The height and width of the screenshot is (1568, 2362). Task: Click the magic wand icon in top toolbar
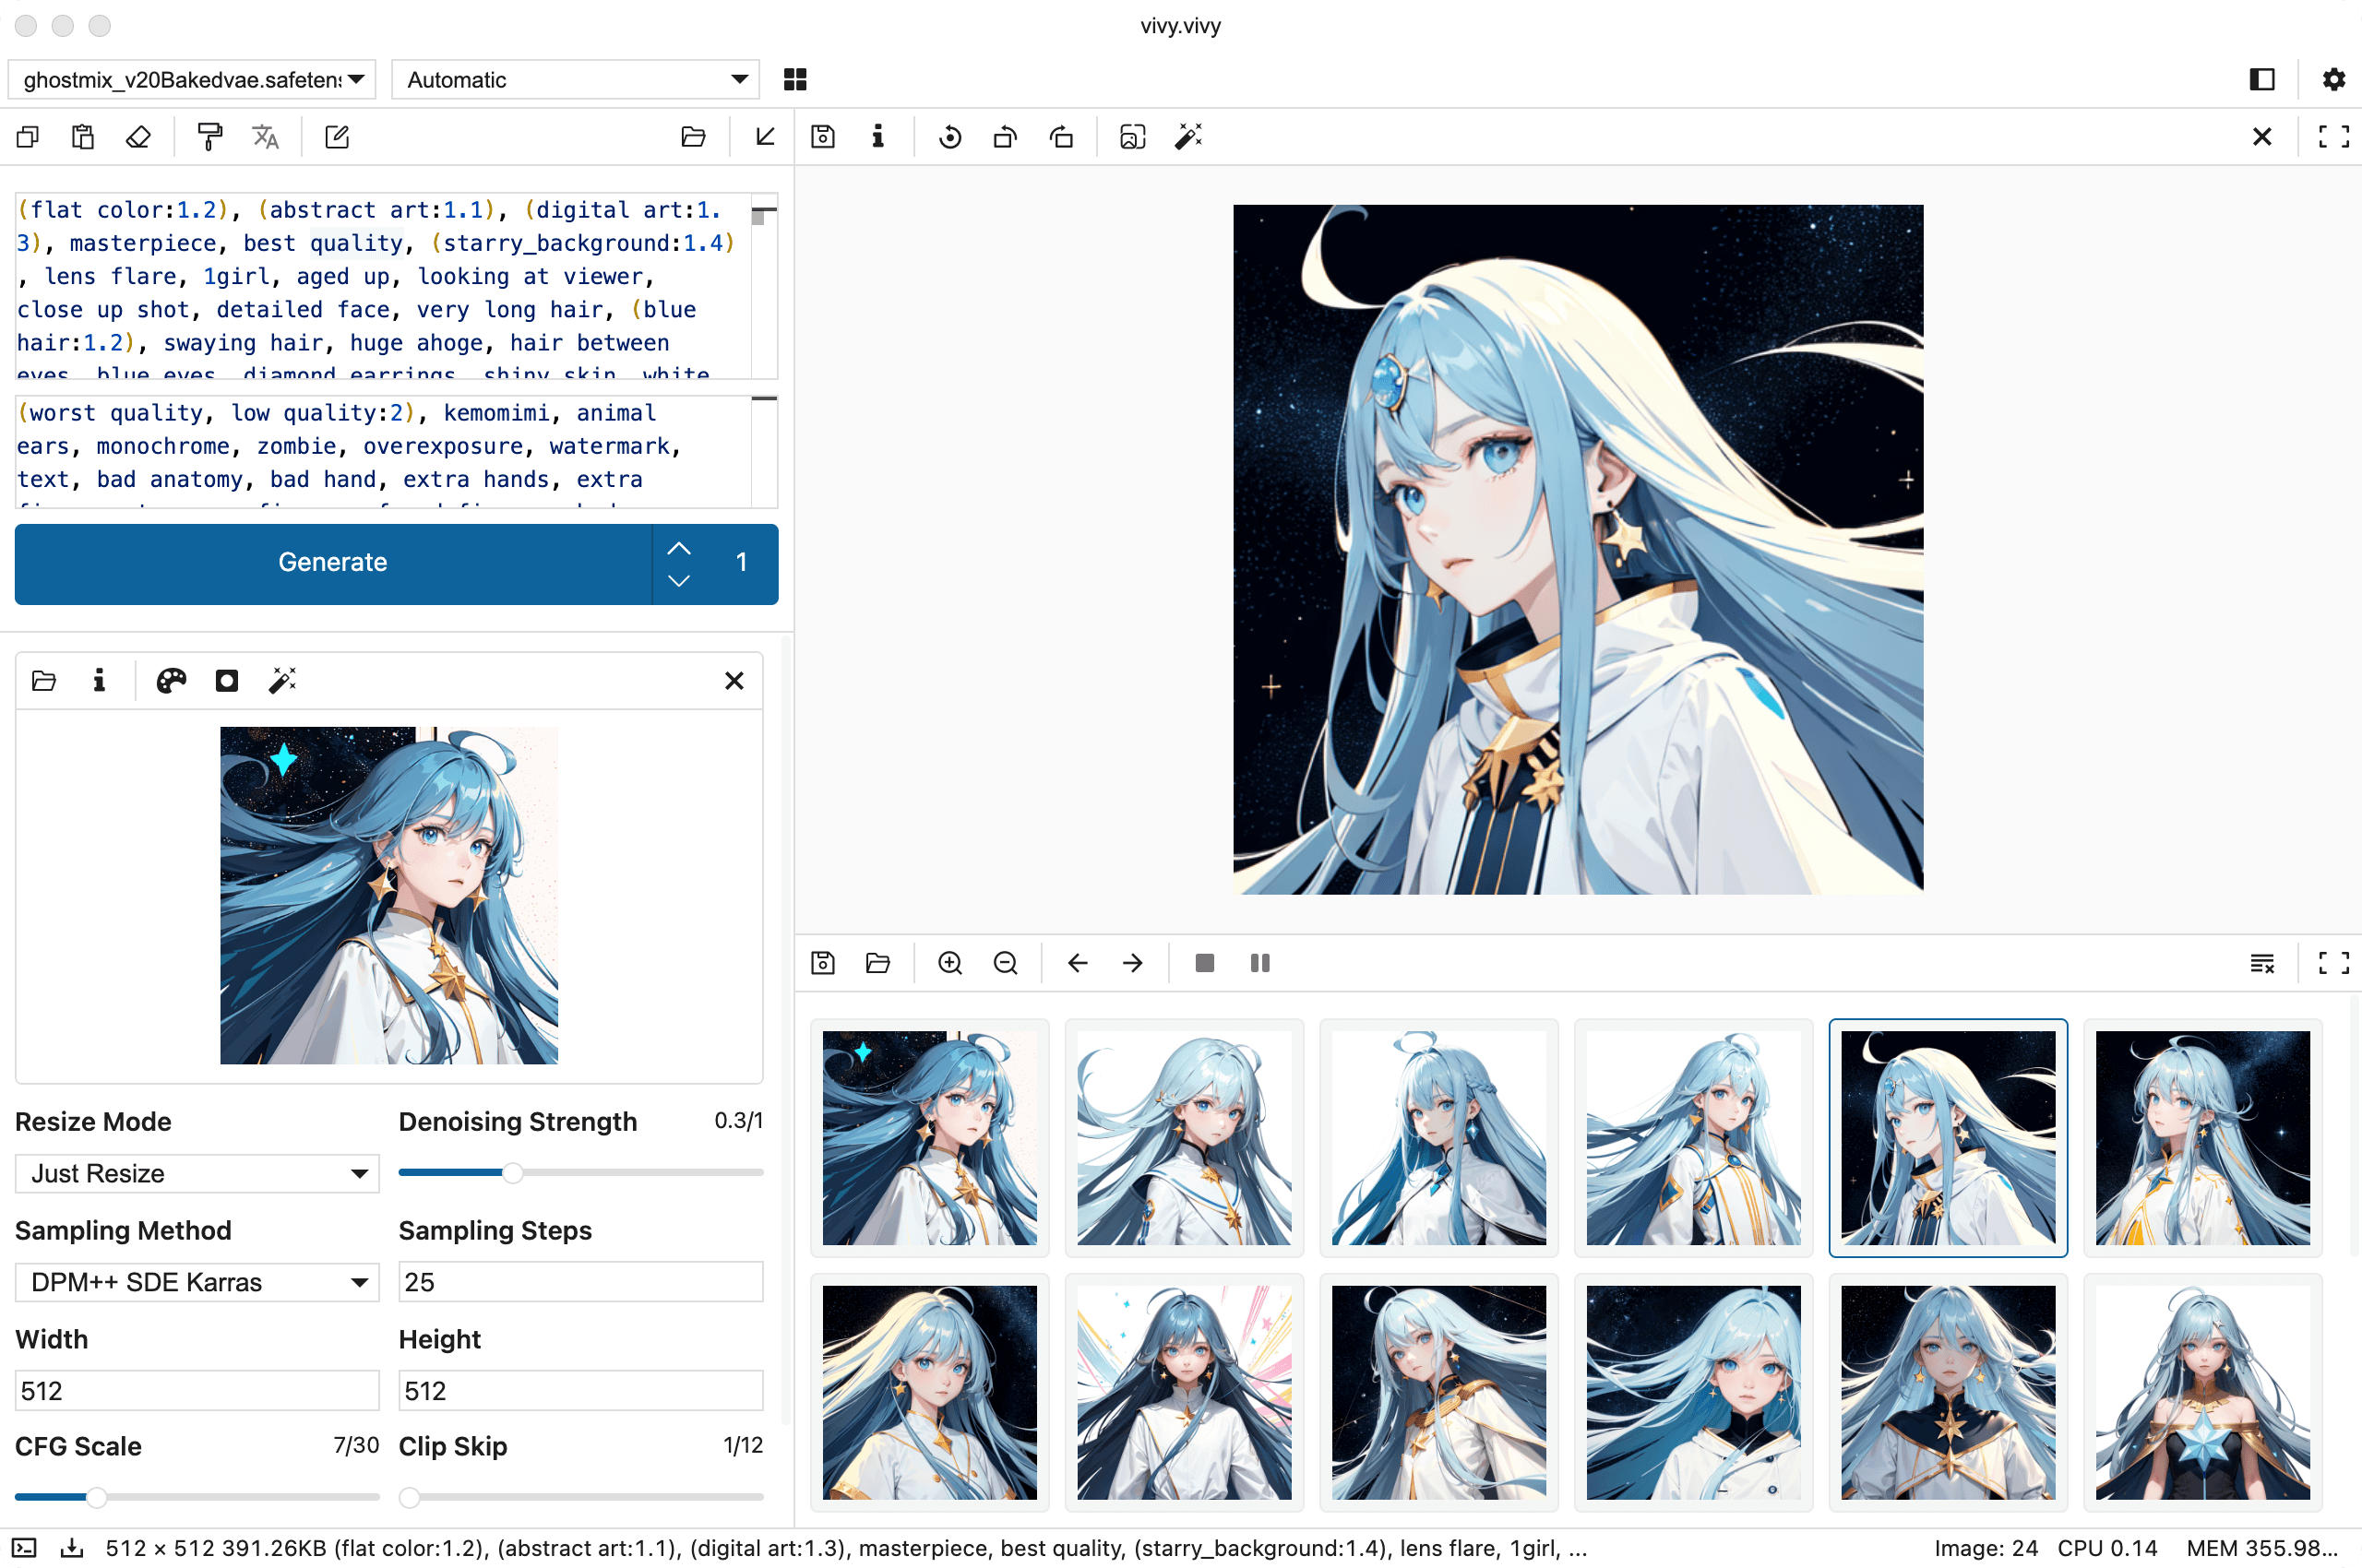(1188, 137)
